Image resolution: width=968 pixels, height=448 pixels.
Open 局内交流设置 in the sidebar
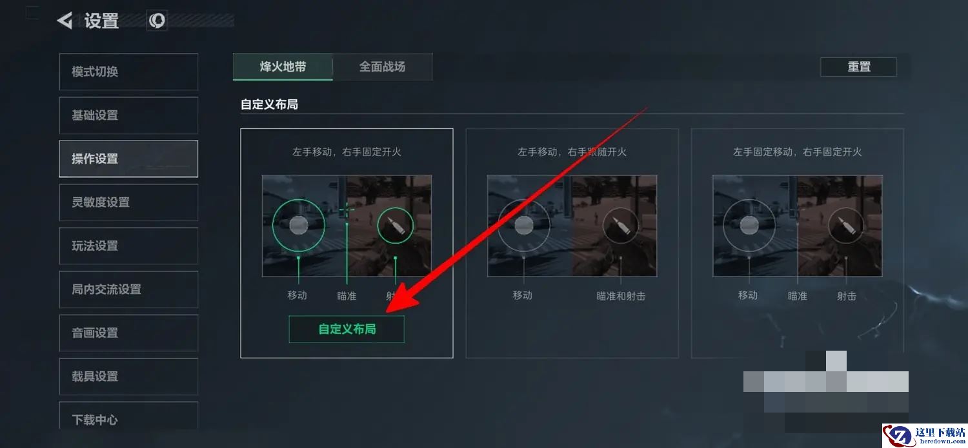point(128,289)
